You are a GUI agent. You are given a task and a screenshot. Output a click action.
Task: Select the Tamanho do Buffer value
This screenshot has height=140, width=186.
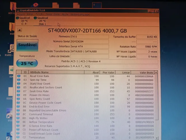coord(147,37)
